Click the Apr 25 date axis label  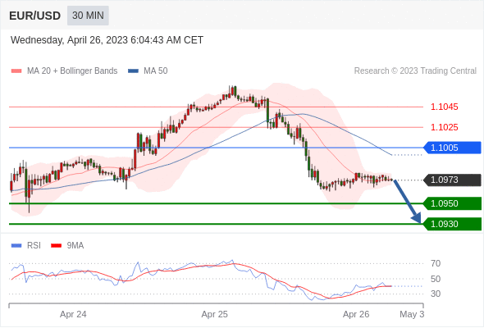(x=215, y=314)
